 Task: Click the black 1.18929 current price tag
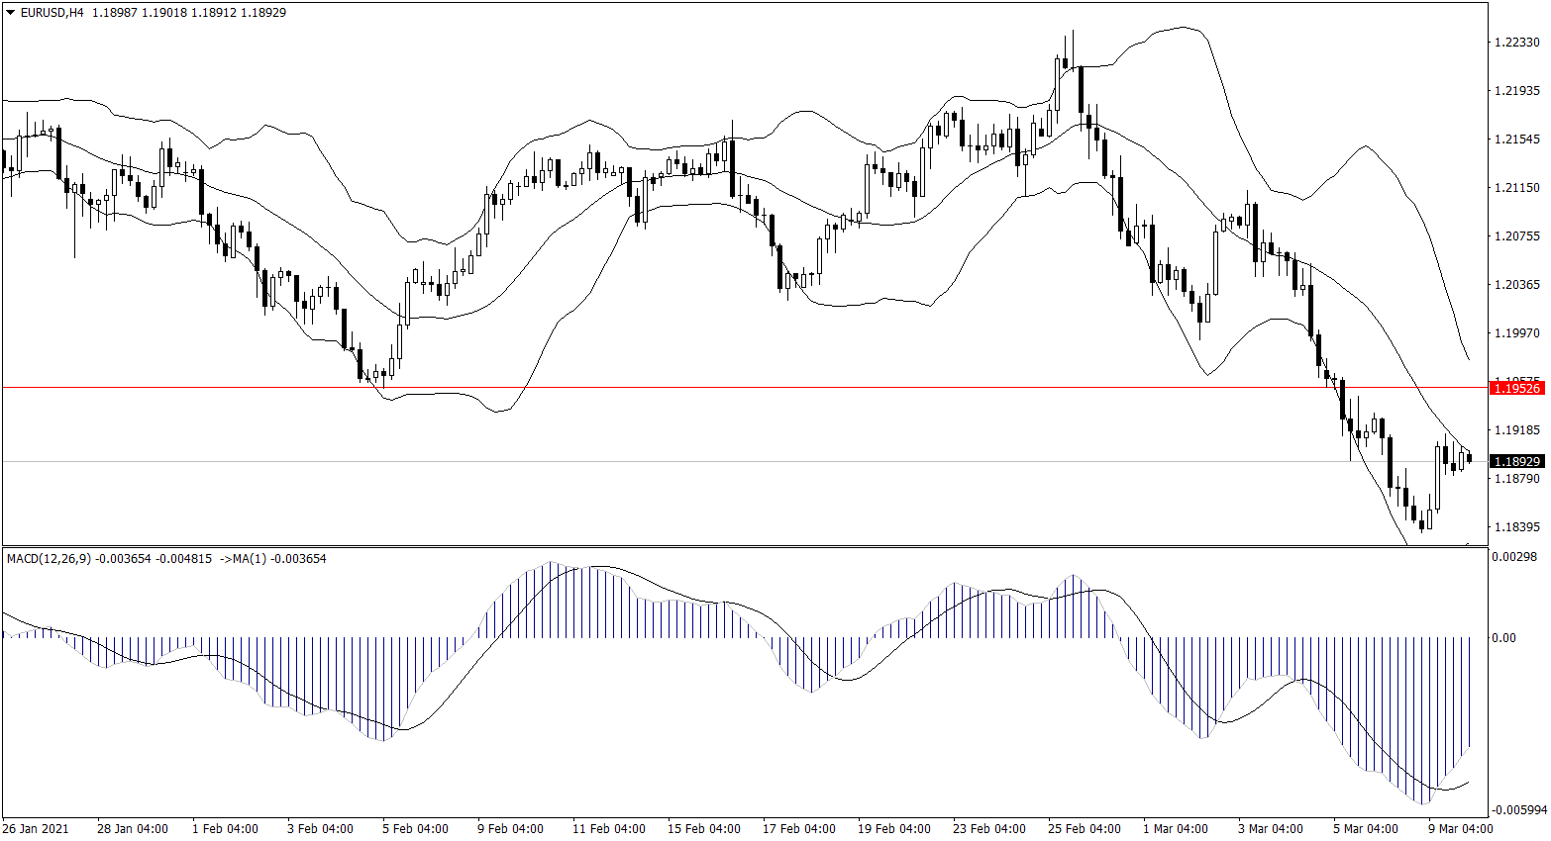[1516, 461]
